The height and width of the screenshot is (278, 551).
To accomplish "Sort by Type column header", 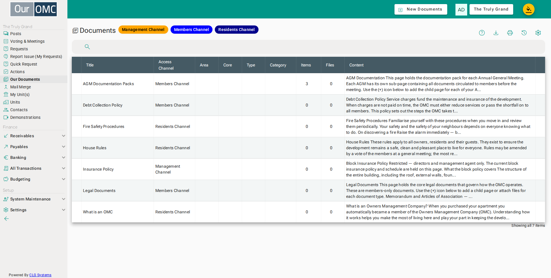I will click(251, 65).
